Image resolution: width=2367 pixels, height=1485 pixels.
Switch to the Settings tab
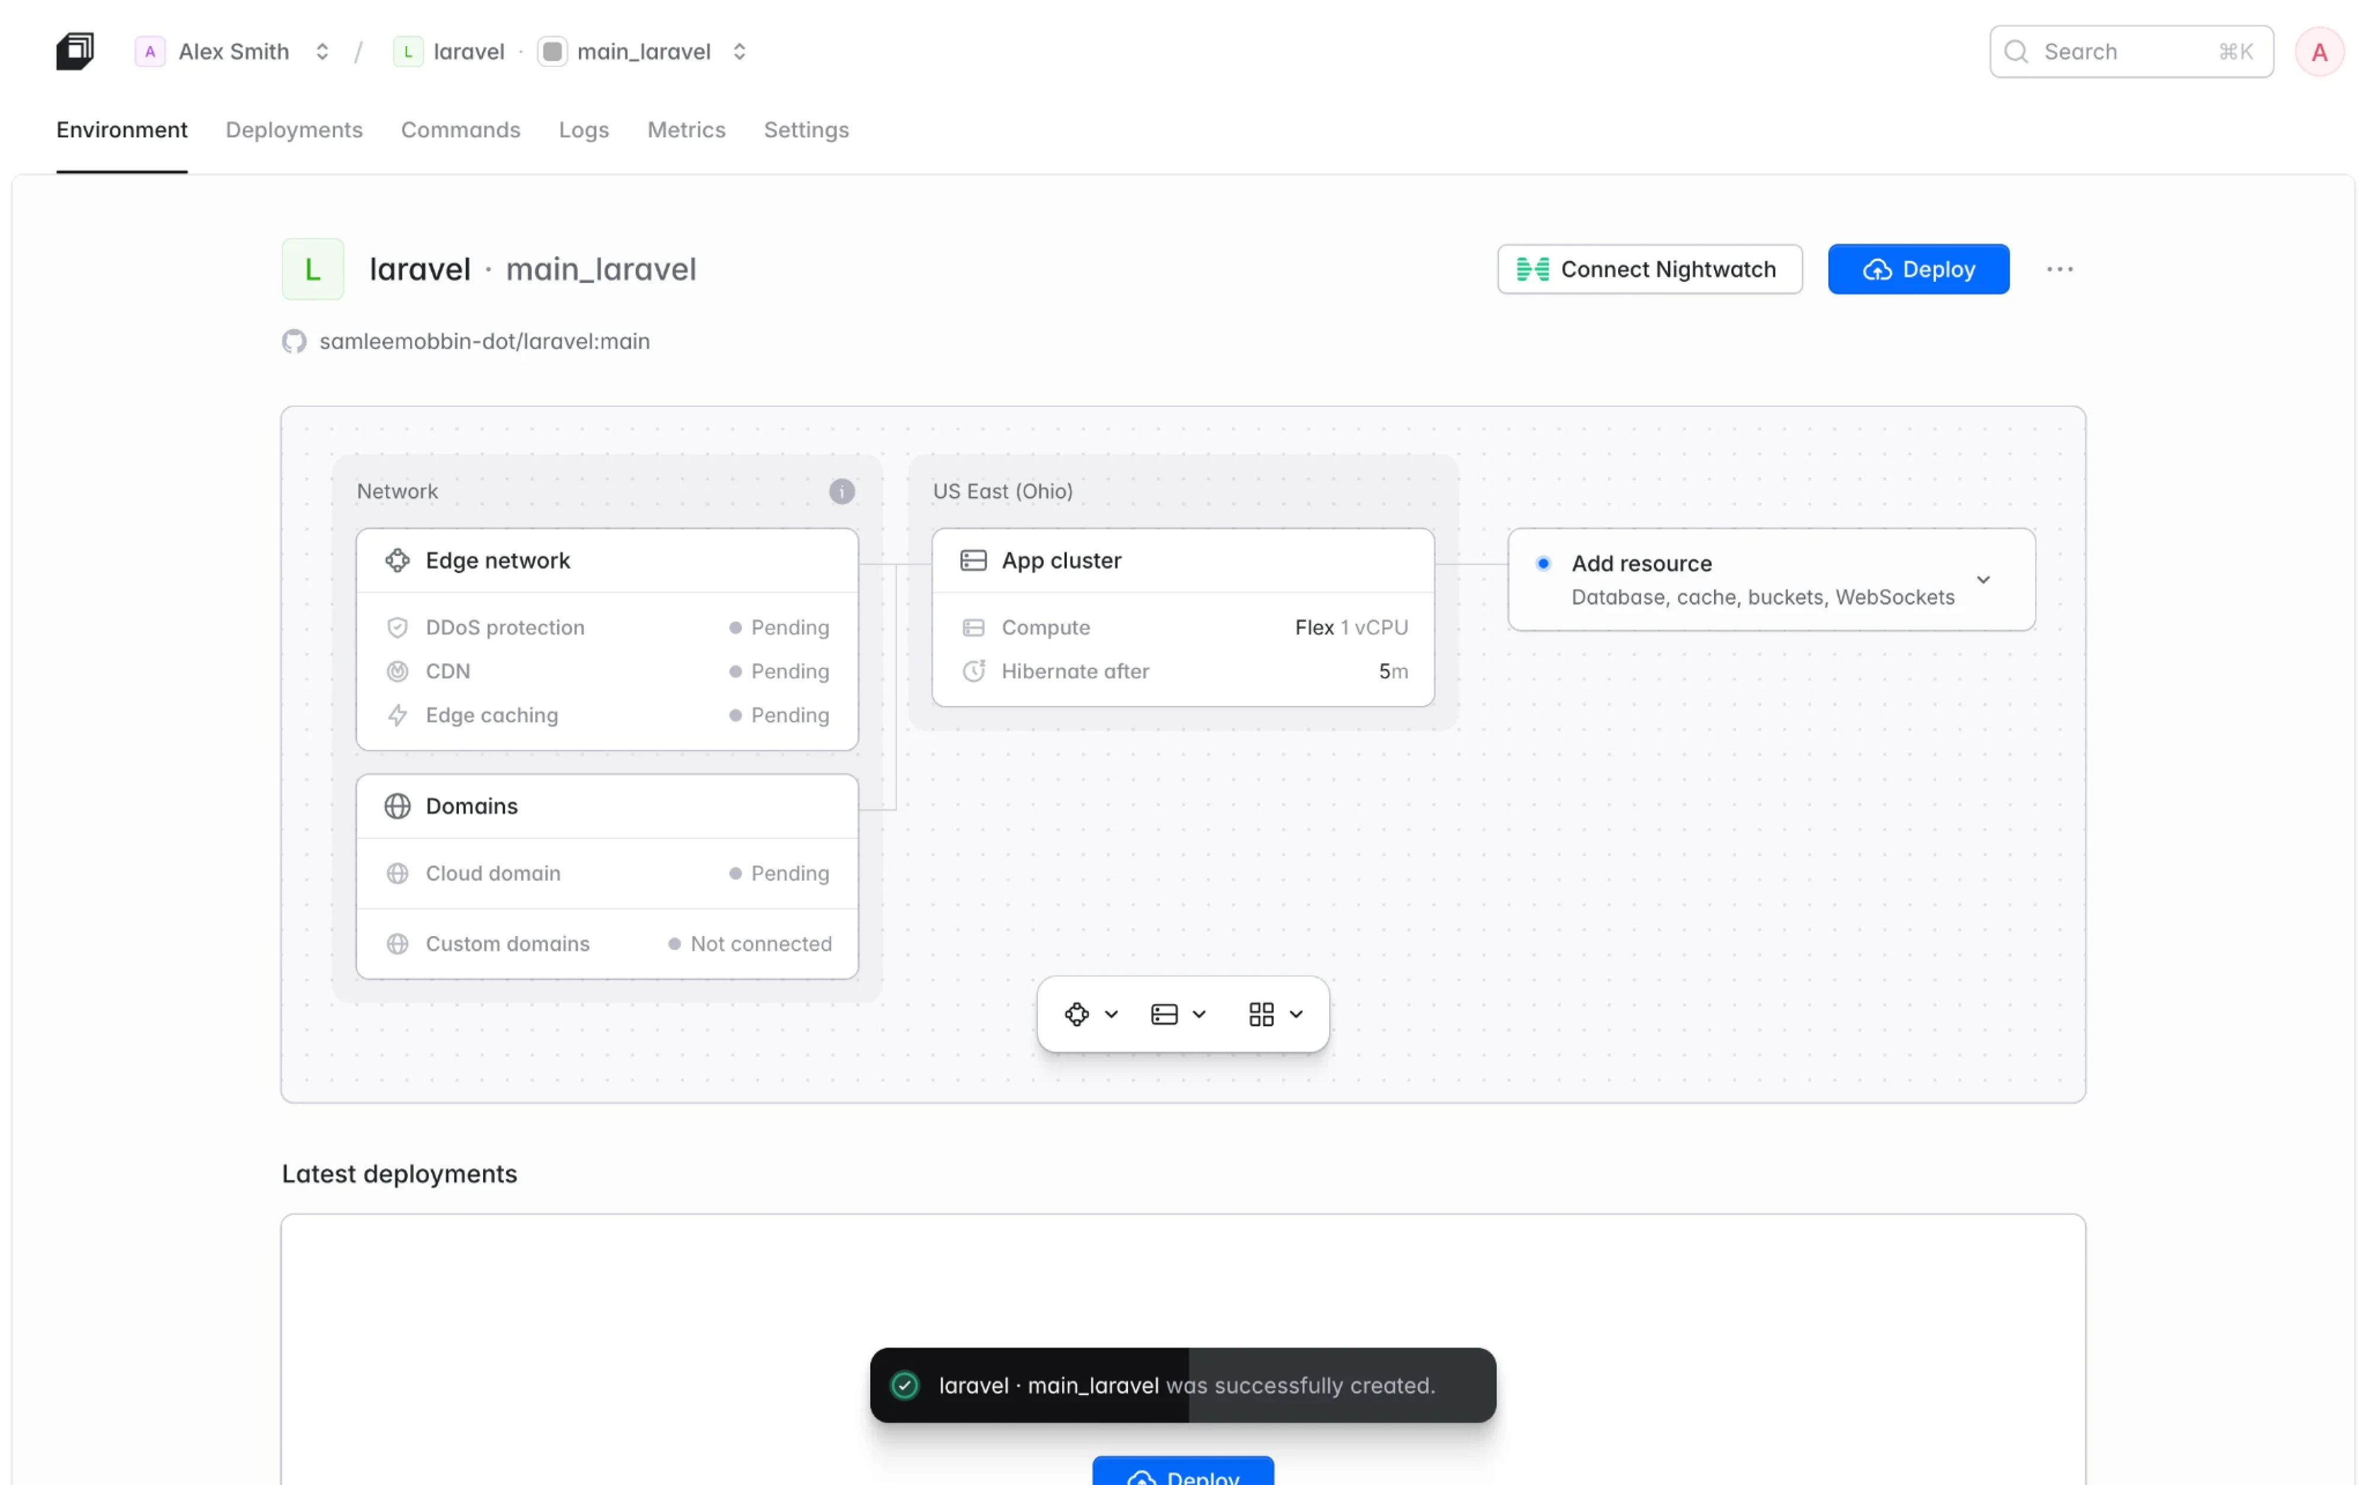click(806, 130)
